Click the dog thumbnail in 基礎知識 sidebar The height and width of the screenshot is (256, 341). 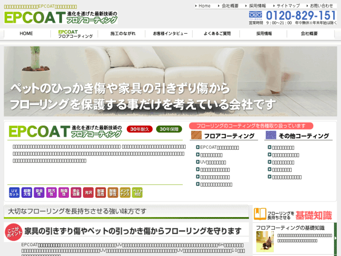265,241
